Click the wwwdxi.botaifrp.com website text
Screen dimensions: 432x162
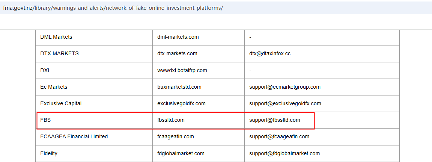tap(182, 70)
